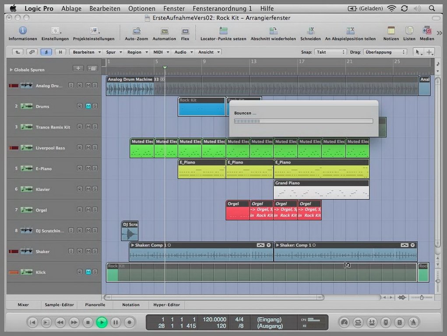Open the Region local menu
447x336 pixels.
coord(137,52)
